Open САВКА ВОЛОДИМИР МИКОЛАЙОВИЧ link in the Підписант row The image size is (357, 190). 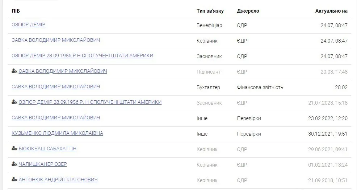coord(63,71)
